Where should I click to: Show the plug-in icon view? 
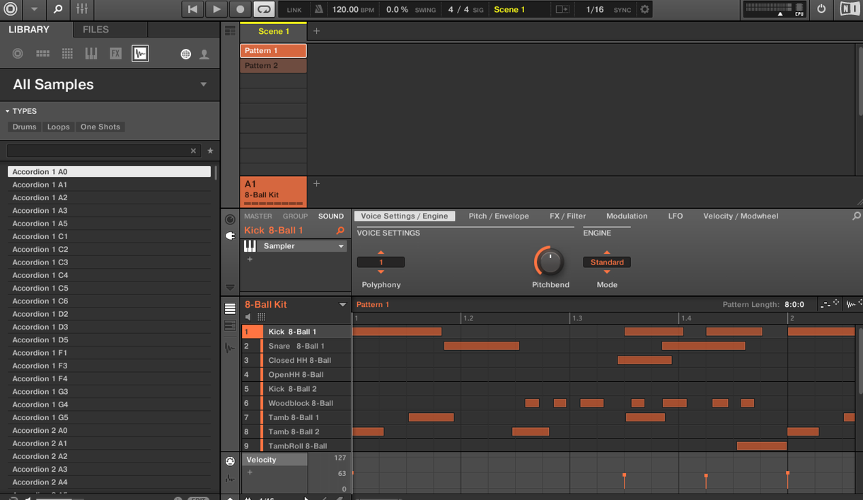click(x=230, y=236)
